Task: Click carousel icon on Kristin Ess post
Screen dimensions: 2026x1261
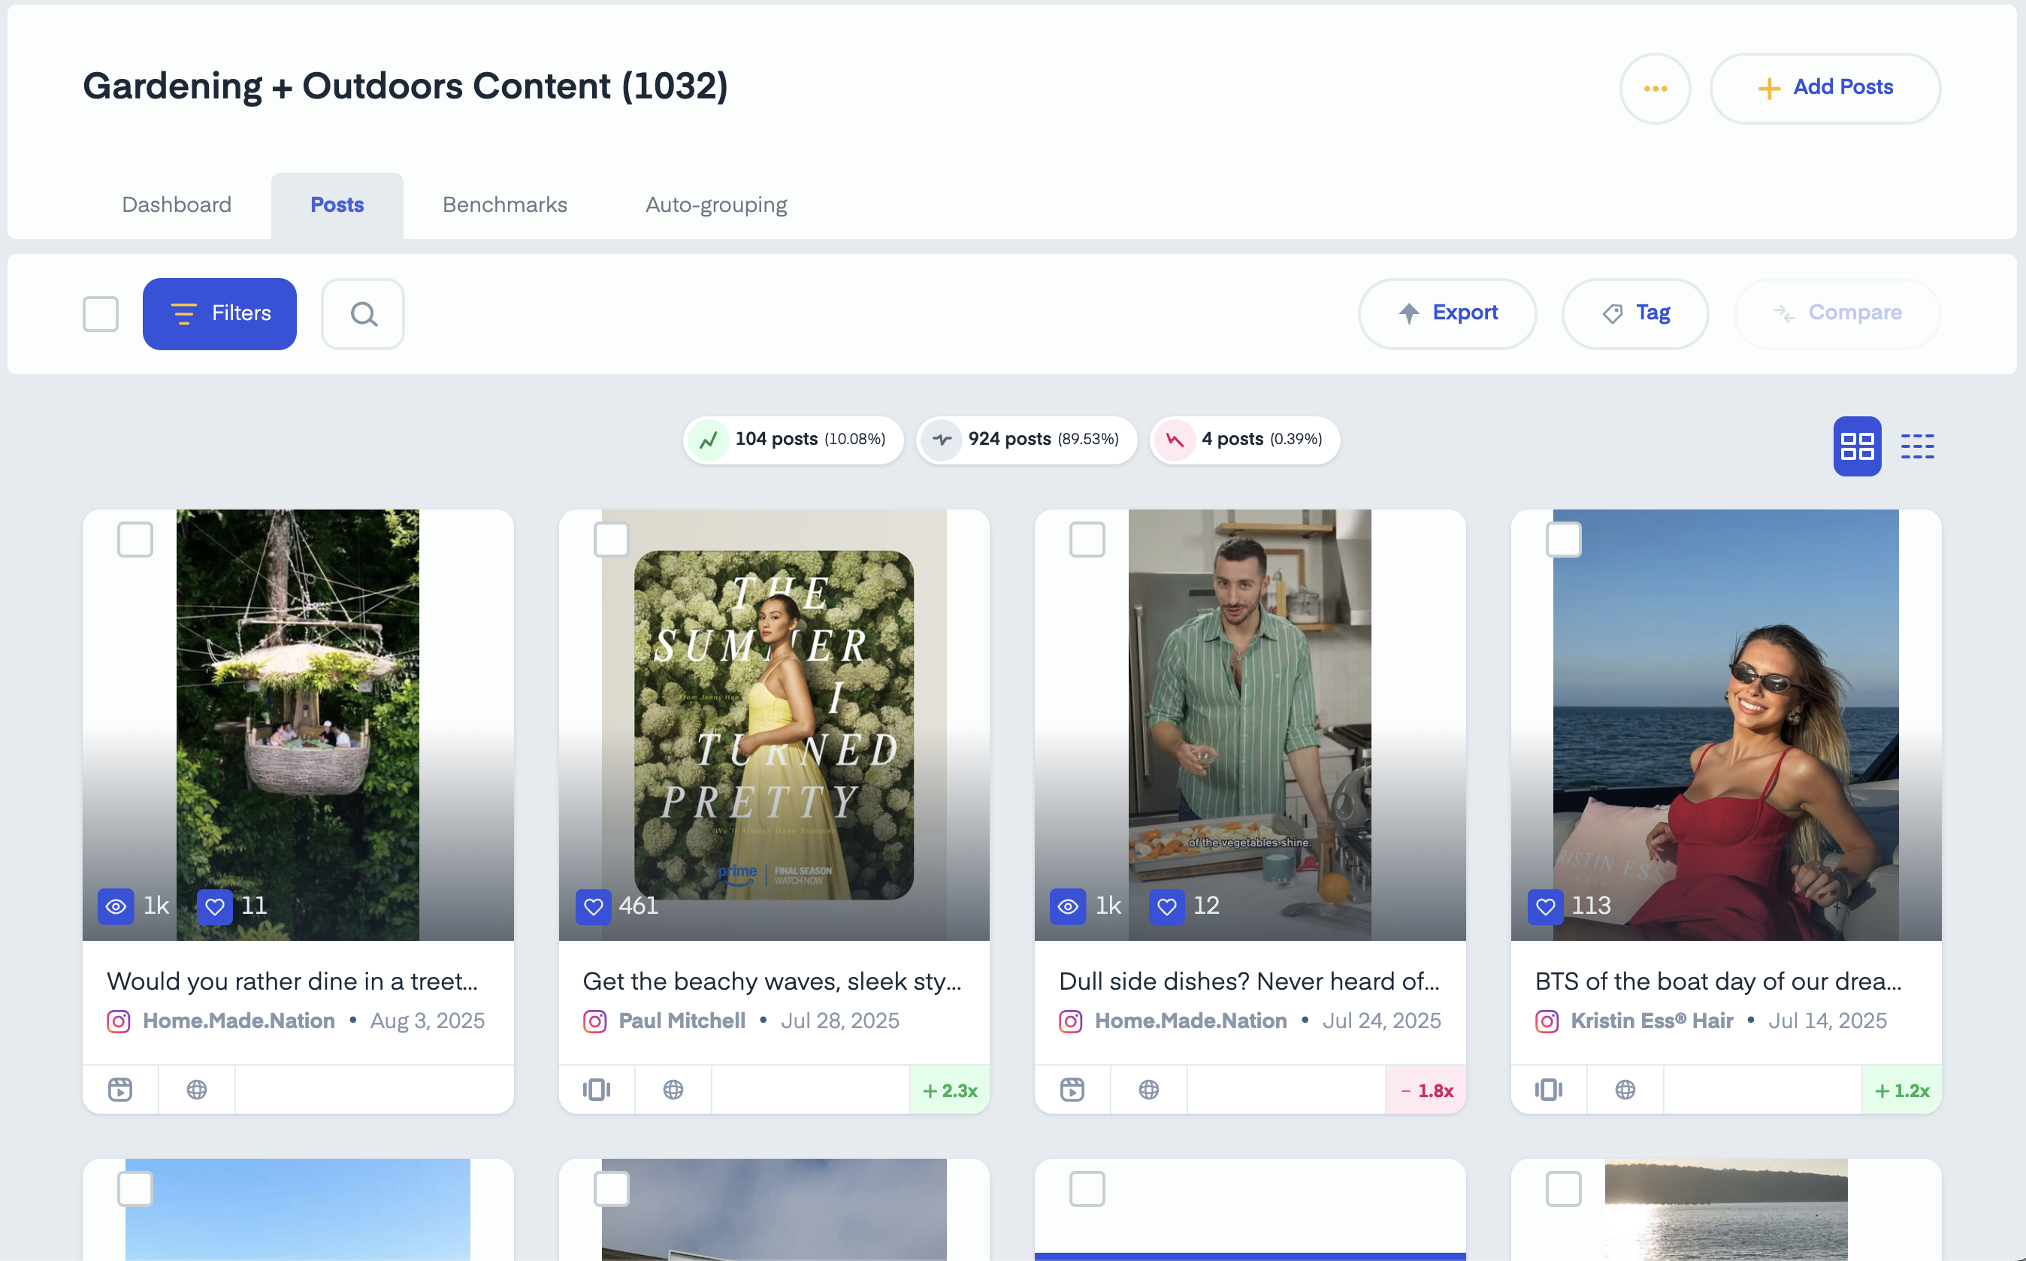Action: click(1548, 1089)
